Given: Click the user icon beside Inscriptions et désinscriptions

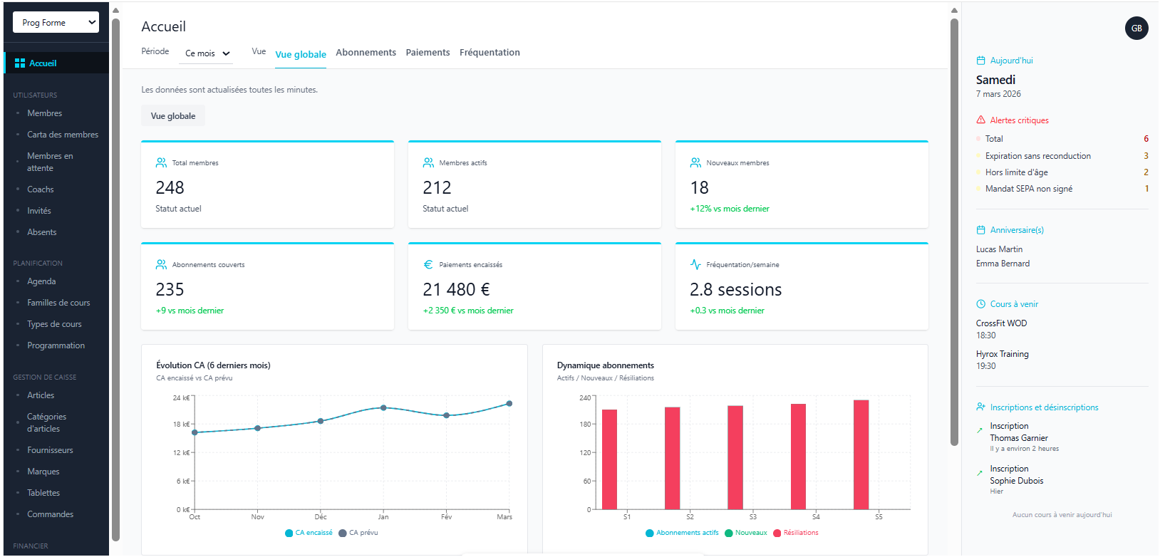Looking at the screenshot, I should pyautogui.click(x=980, y=407).
